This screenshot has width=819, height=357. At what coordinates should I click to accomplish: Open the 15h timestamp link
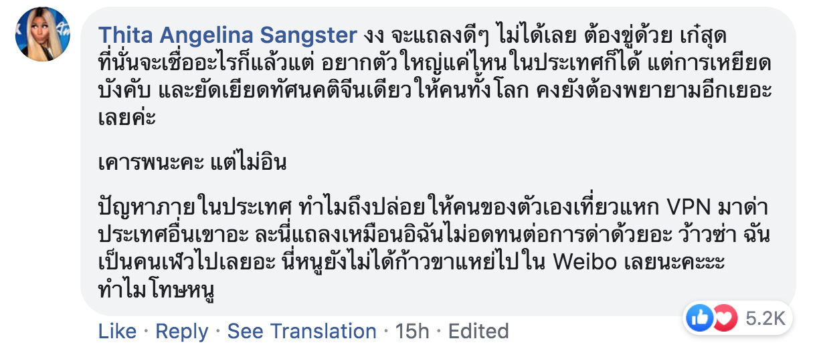point(412,331)
